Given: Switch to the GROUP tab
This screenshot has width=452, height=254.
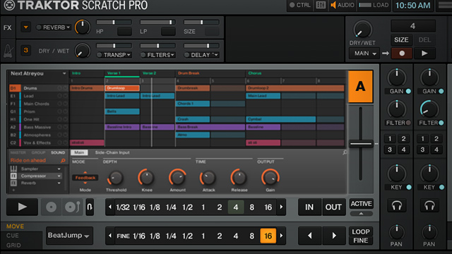Looking at the screenshot, I should point(38,152).
